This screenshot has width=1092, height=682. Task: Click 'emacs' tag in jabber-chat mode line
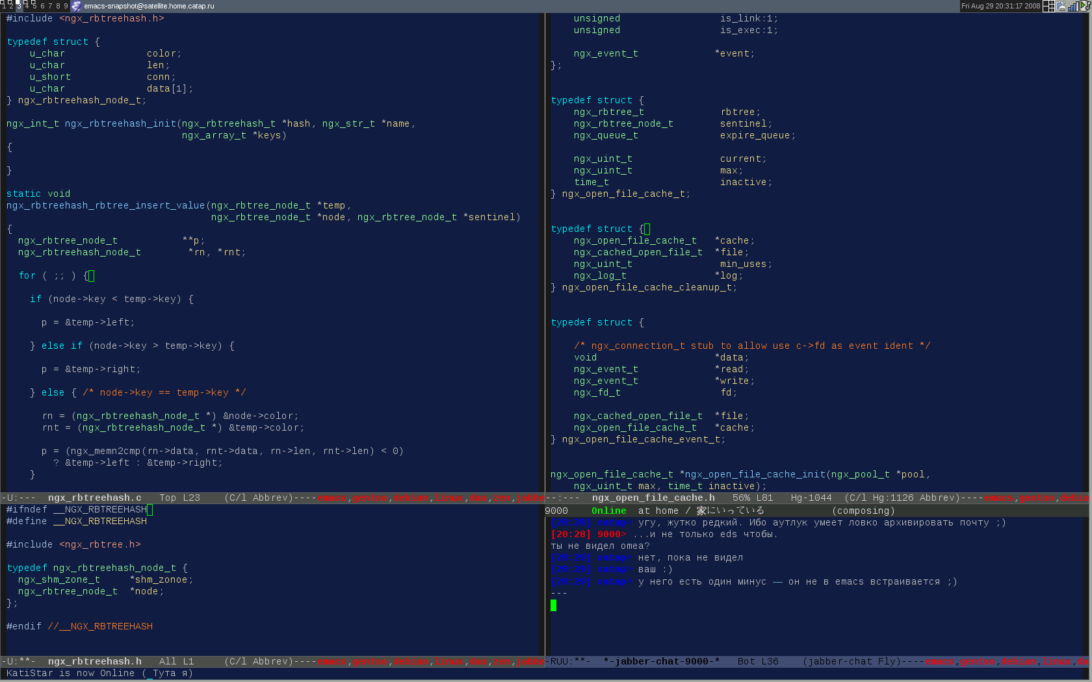940,662
